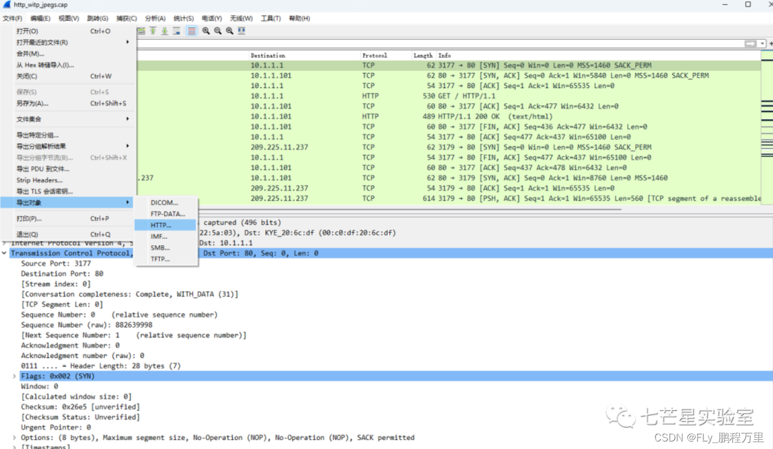Choose 打印(P)... menu entry
The width and height of the screenshot is (773, 449).
tap(67, 218)
